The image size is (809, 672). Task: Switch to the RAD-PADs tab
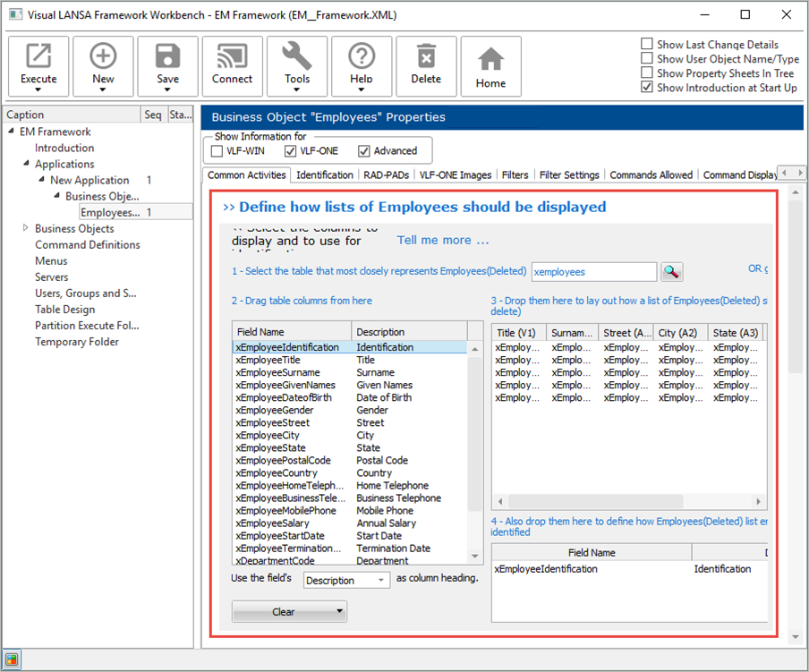click(386, 175)
